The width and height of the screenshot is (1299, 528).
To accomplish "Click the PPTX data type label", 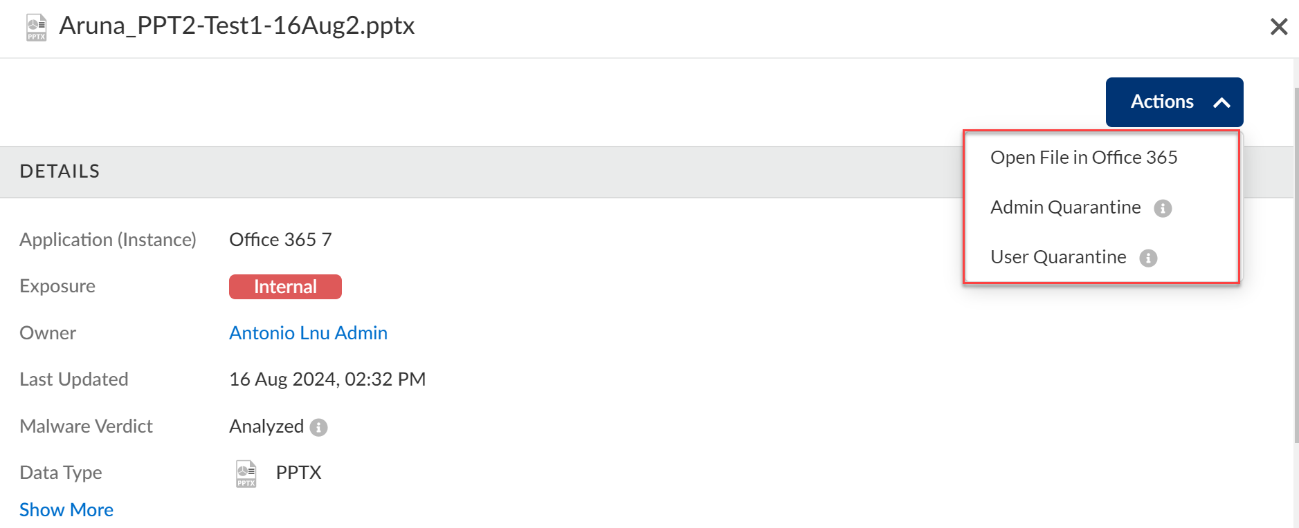I will 298,473.
